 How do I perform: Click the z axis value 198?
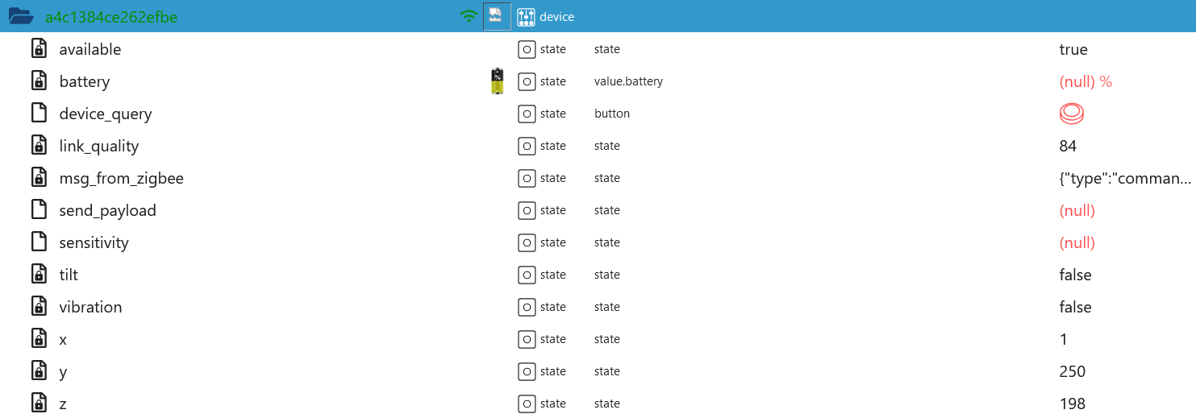[1073, 404]
